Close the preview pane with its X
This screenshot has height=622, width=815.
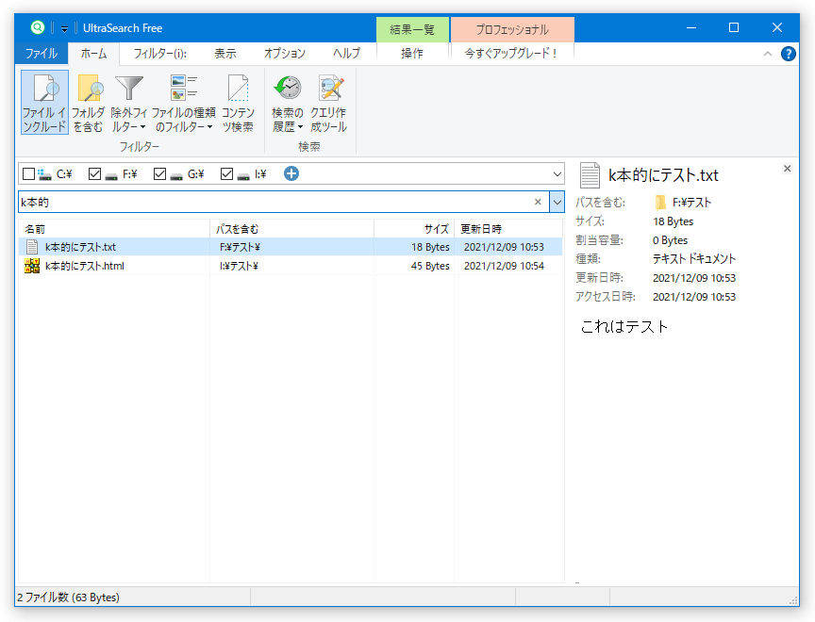[787, 168]
